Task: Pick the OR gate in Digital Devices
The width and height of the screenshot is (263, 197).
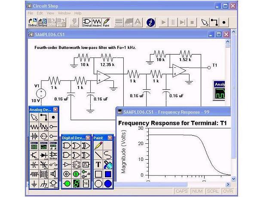Action: (76, 146)
